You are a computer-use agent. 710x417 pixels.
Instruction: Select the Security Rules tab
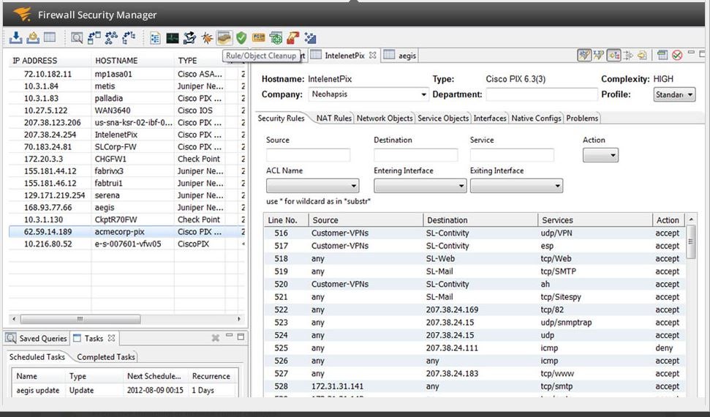(281, 118)
